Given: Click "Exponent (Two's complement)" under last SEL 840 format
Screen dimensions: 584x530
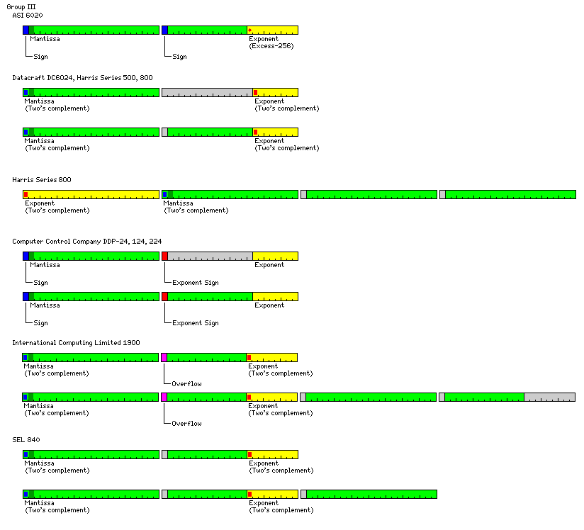Looking at the screenshot, I should point(281,507).
